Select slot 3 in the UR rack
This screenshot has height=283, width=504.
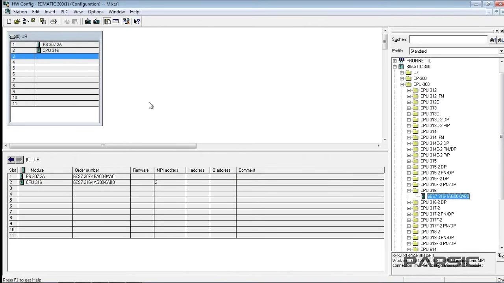point(54,56)
